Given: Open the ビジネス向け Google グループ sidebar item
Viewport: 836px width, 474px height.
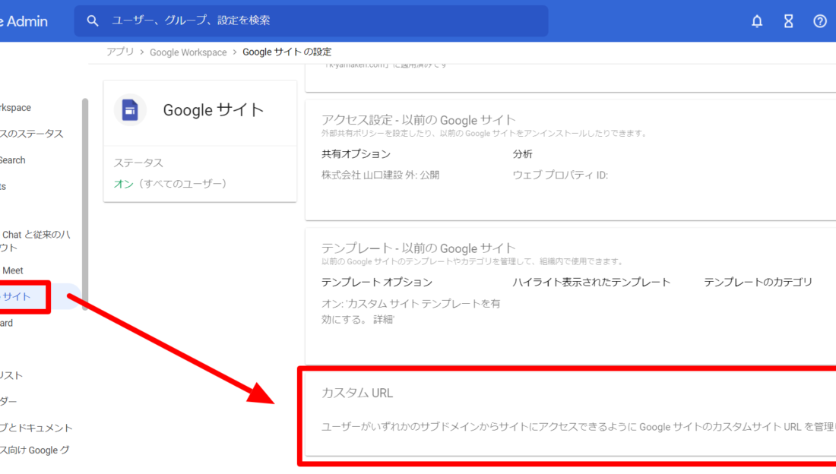Looking at the screenshot, I should (x=35, y=450).
